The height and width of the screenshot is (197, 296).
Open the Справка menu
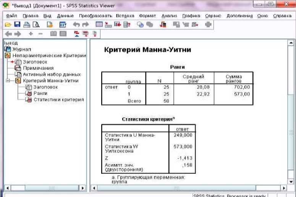click(x=282, y=16)
